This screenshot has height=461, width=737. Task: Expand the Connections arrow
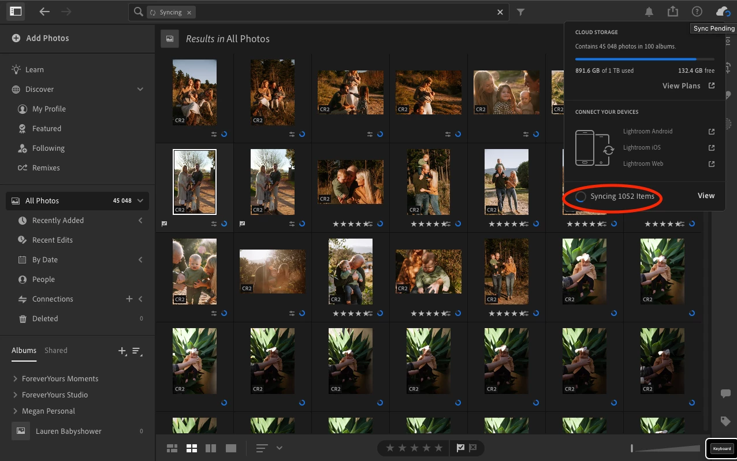coord(140,299)
